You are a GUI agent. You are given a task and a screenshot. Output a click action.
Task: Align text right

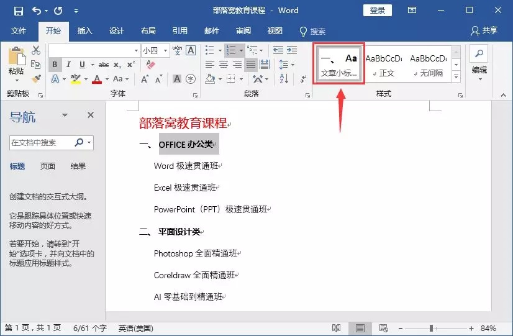(237, 65)
